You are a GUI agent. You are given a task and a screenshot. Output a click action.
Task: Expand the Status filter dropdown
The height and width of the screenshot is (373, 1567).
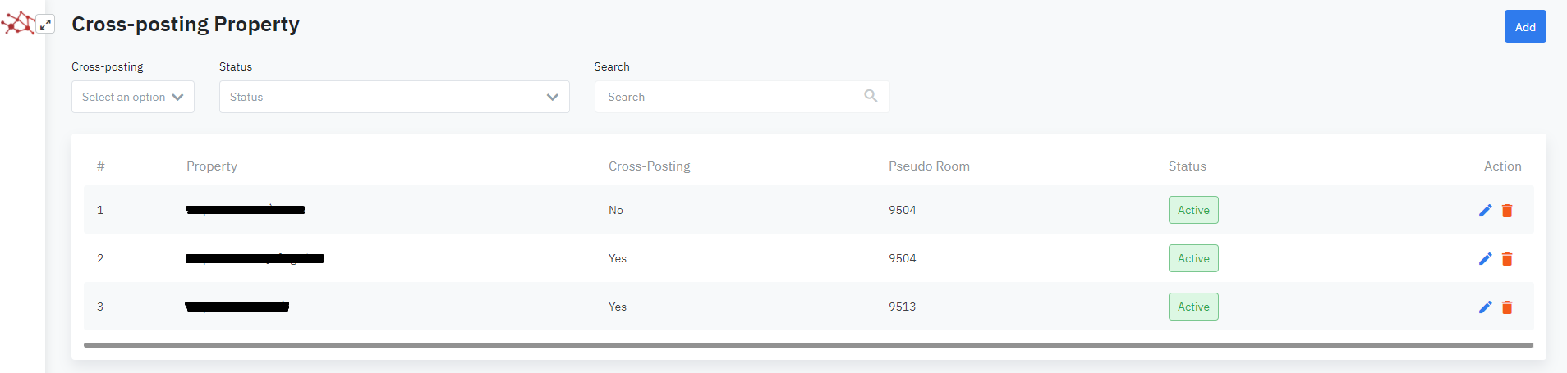tap(393, 97)
